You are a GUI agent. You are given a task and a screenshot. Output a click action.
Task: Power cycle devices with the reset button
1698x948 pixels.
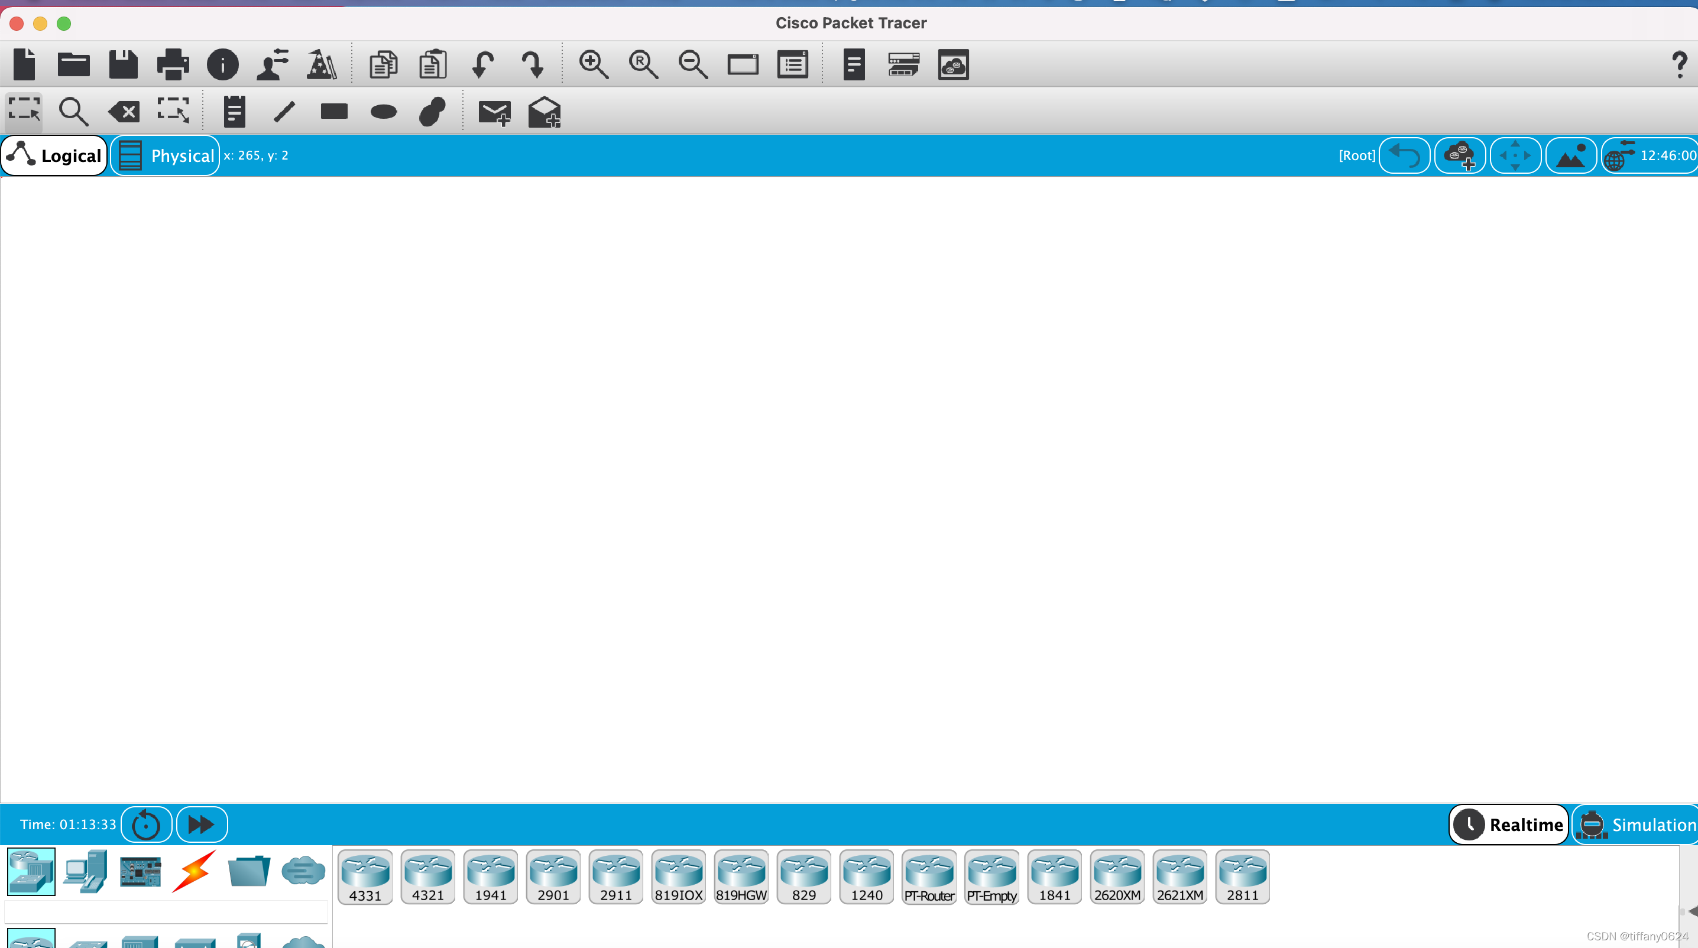coord(147,825)
